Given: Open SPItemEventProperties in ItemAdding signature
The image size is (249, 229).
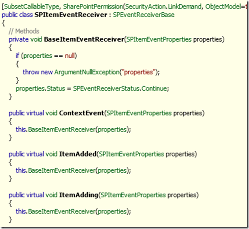Looking at the screenshot, I should point(133,195).
